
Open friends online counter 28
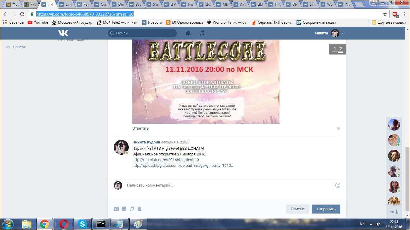(394, 212)
